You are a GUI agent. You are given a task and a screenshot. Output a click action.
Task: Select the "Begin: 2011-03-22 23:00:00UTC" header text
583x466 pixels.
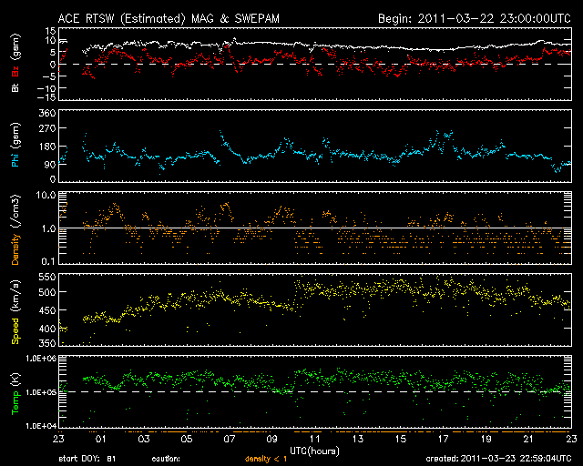[474, 18]
